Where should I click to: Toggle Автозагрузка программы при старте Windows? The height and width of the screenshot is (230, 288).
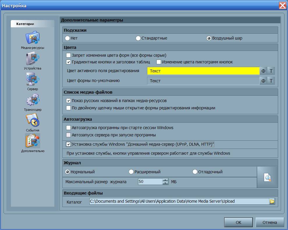click(68, 128)
